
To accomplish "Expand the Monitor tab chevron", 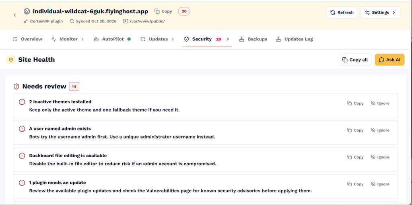I will tap(82, 39).
